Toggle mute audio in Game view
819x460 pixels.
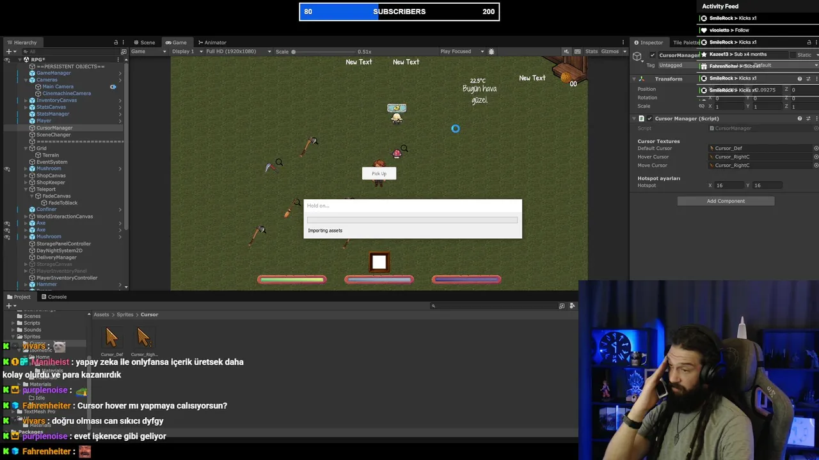566,51
